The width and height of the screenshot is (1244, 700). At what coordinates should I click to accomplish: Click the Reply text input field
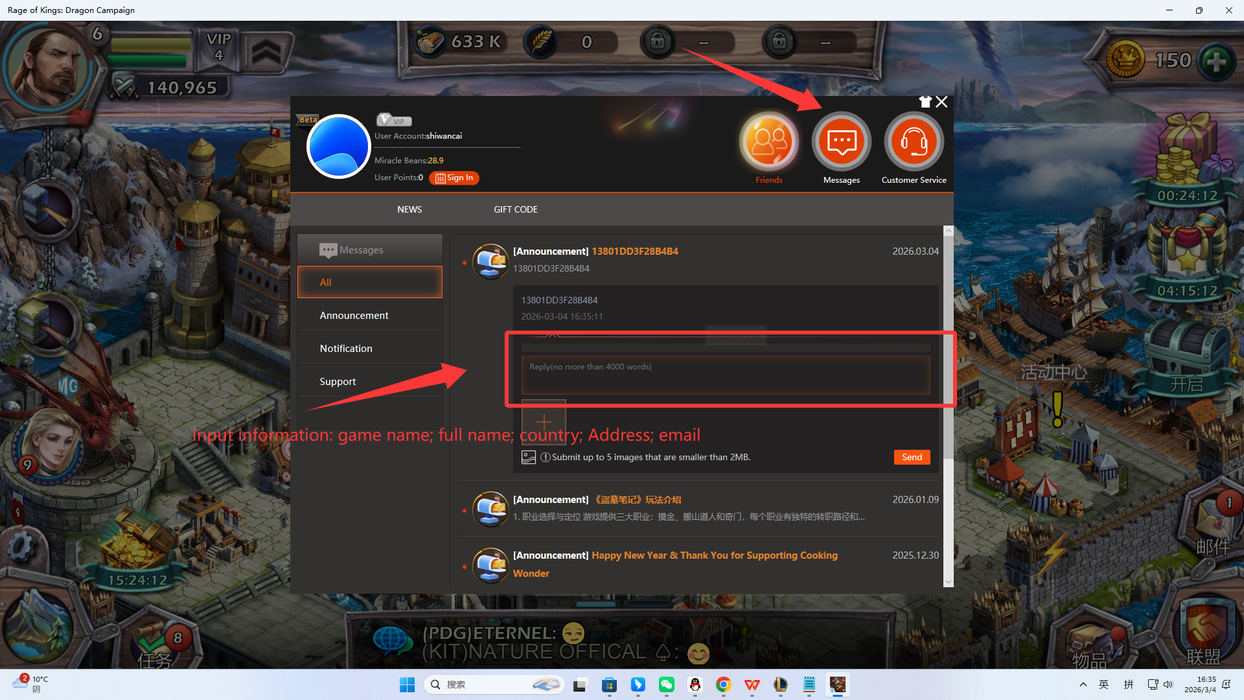725,375
